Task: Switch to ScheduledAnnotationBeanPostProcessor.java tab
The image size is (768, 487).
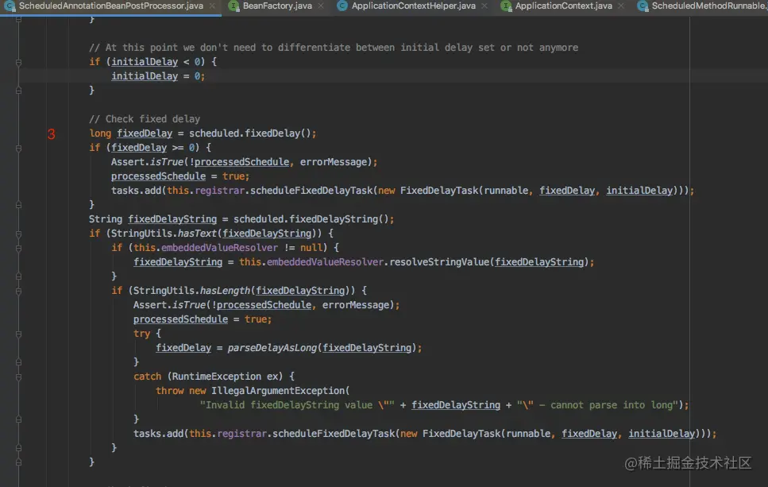Action: 110,6
